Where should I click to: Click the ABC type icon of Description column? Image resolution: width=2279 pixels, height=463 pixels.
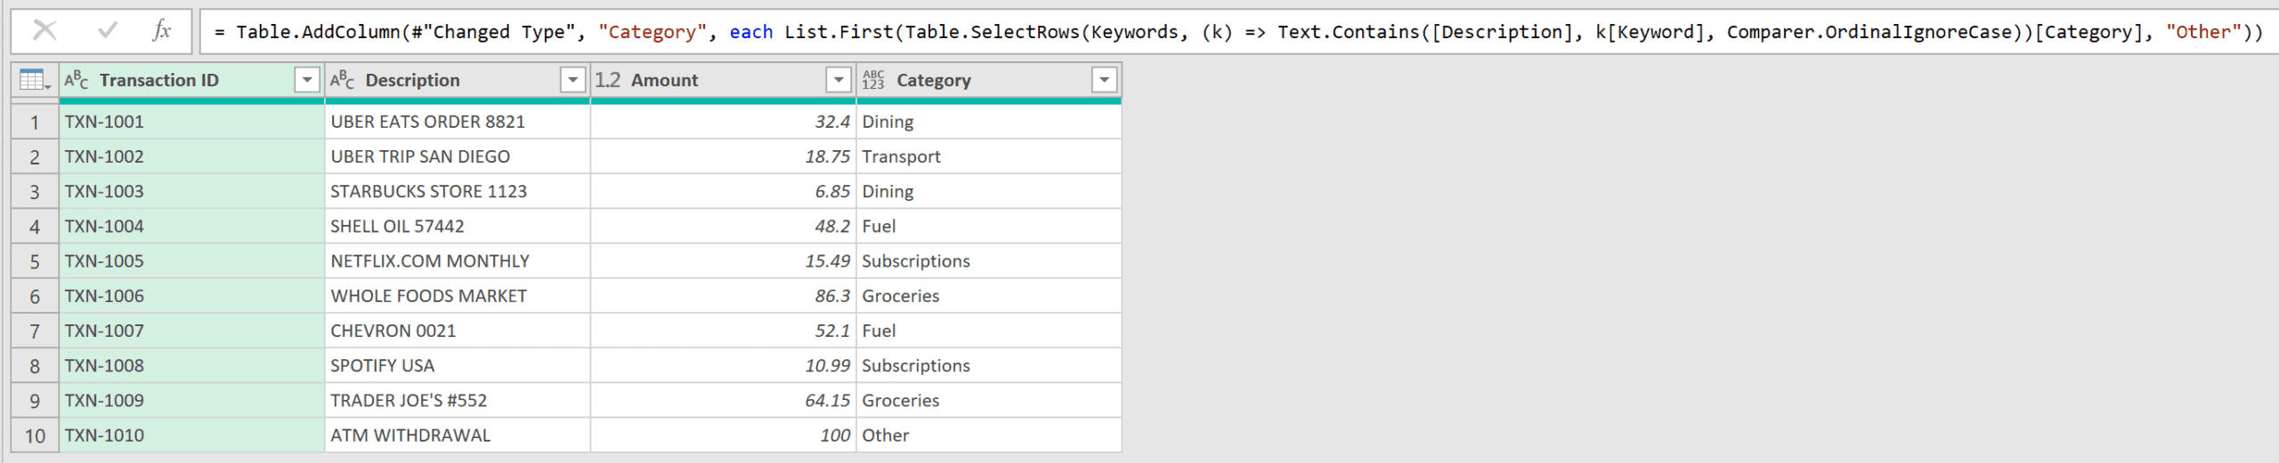tap(342, 80)
